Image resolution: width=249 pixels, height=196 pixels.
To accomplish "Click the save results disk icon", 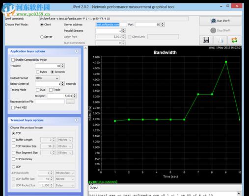I will [x=206, y=40].
